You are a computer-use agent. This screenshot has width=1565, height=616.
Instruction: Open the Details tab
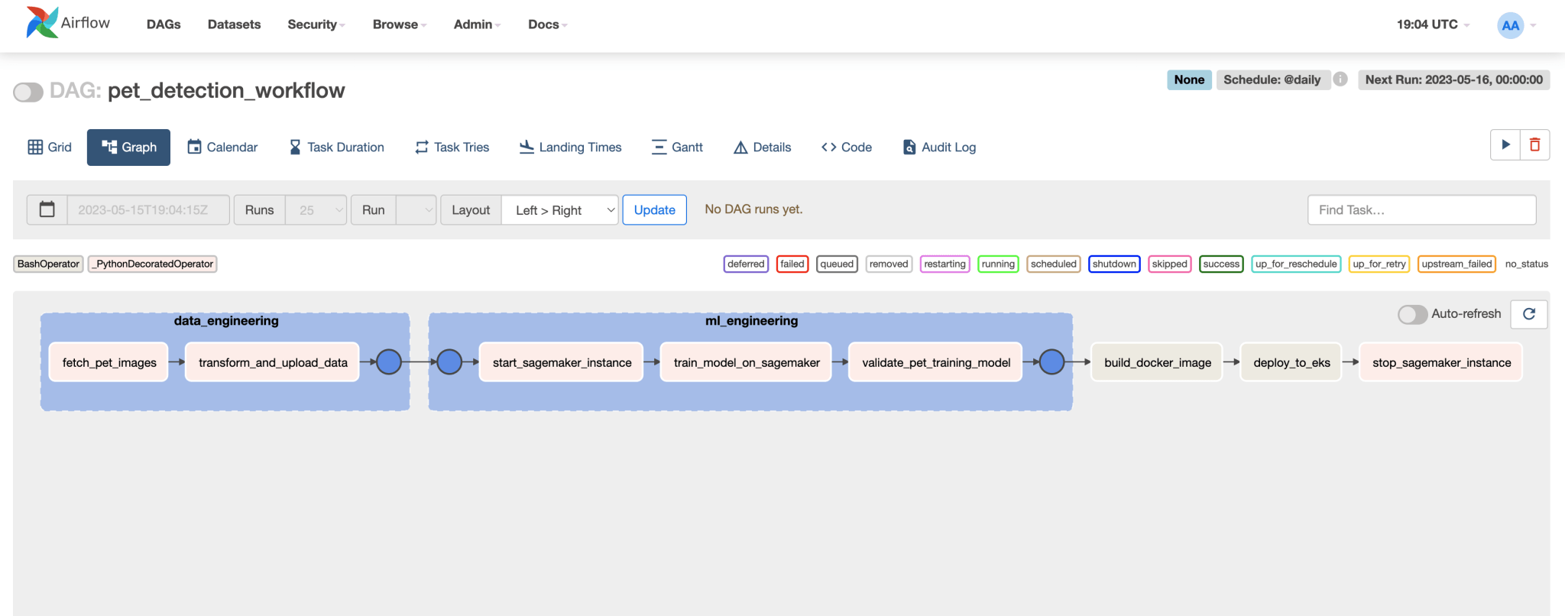763,147
